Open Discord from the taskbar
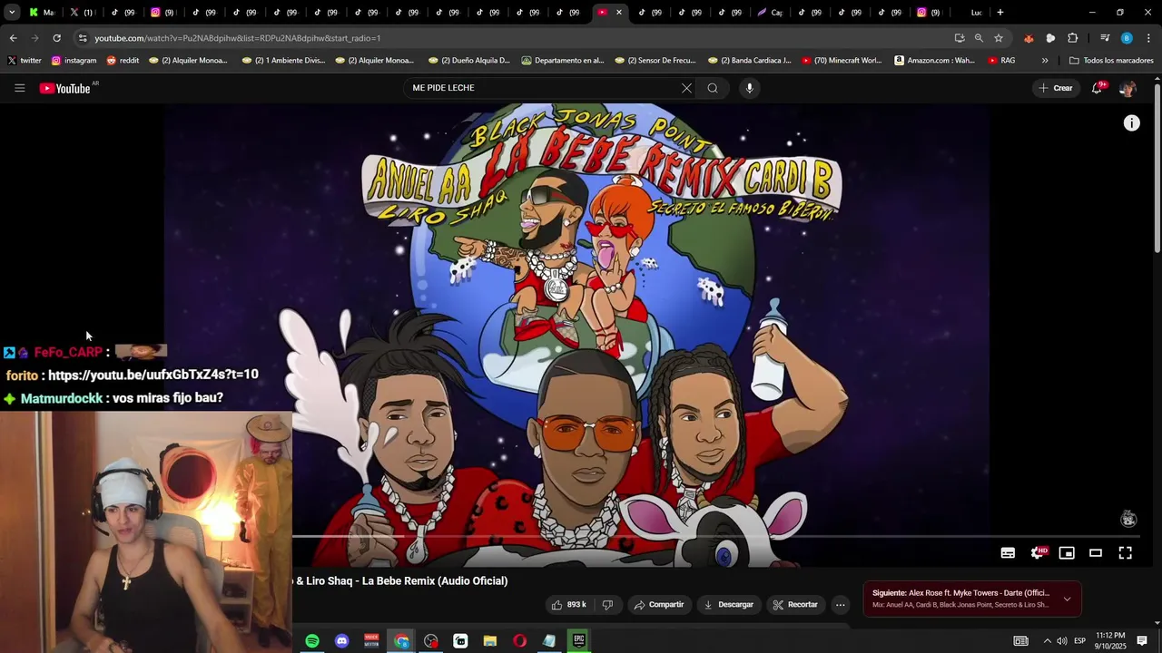 [x=341, y=641]
